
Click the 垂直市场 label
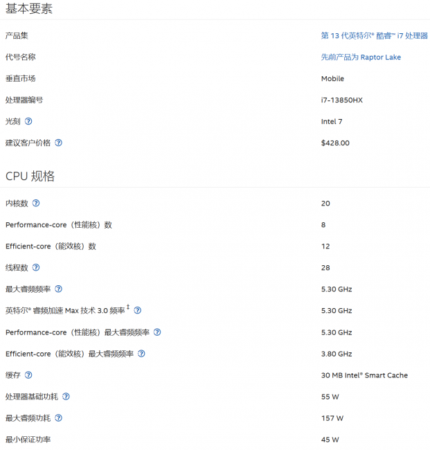pyautogui.click(x=20, y=78)
